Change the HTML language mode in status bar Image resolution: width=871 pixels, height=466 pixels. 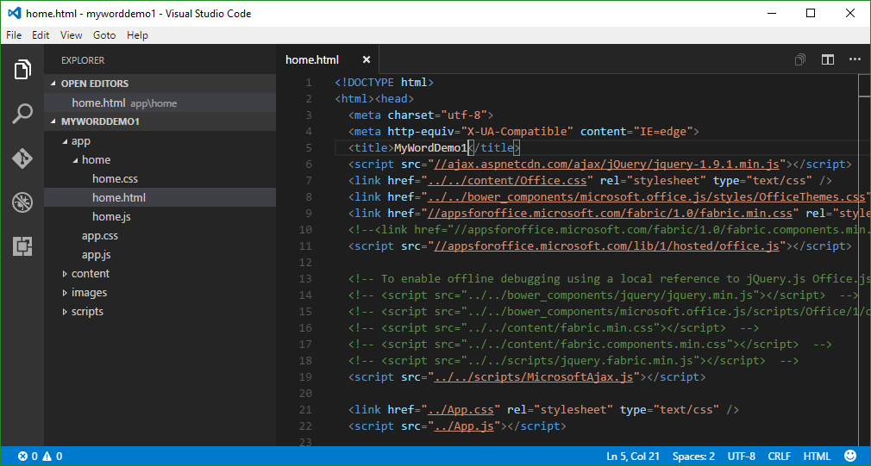[x=816, y=457]
